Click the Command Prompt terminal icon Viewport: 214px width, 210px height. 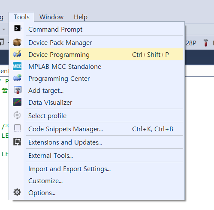click(18, 28)
